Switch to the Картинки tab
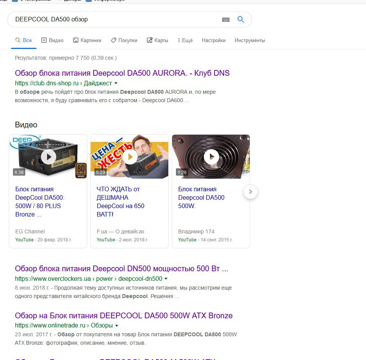Screen dimensions: 366x360 tap(87, 40)
